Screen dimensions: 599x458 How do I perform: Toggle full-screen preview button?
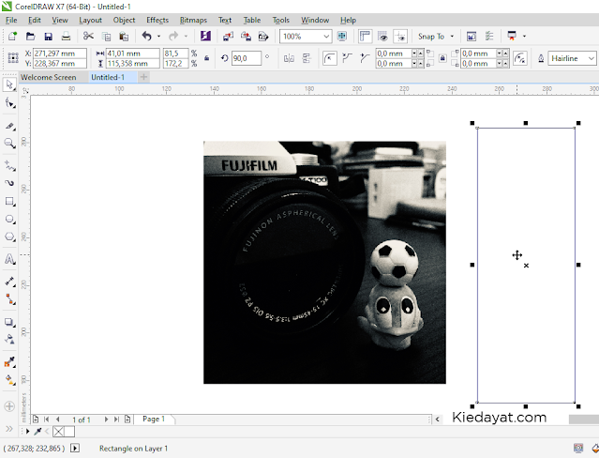[342, 37]
